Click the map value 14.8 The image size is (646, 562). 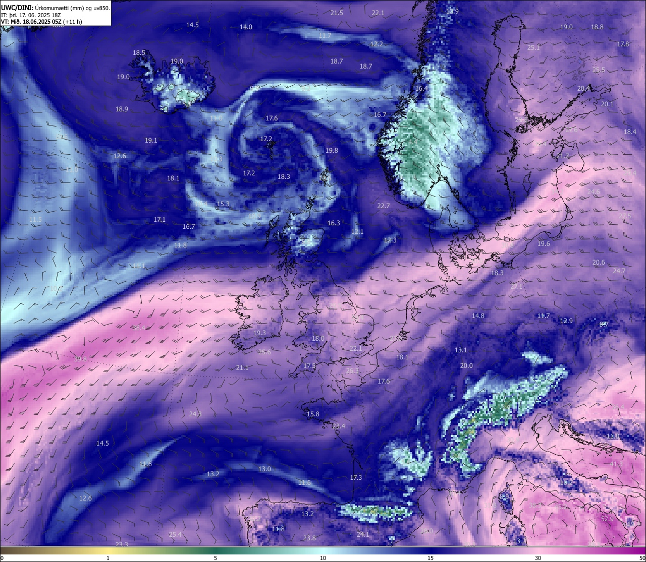click(x=478, y=316)
